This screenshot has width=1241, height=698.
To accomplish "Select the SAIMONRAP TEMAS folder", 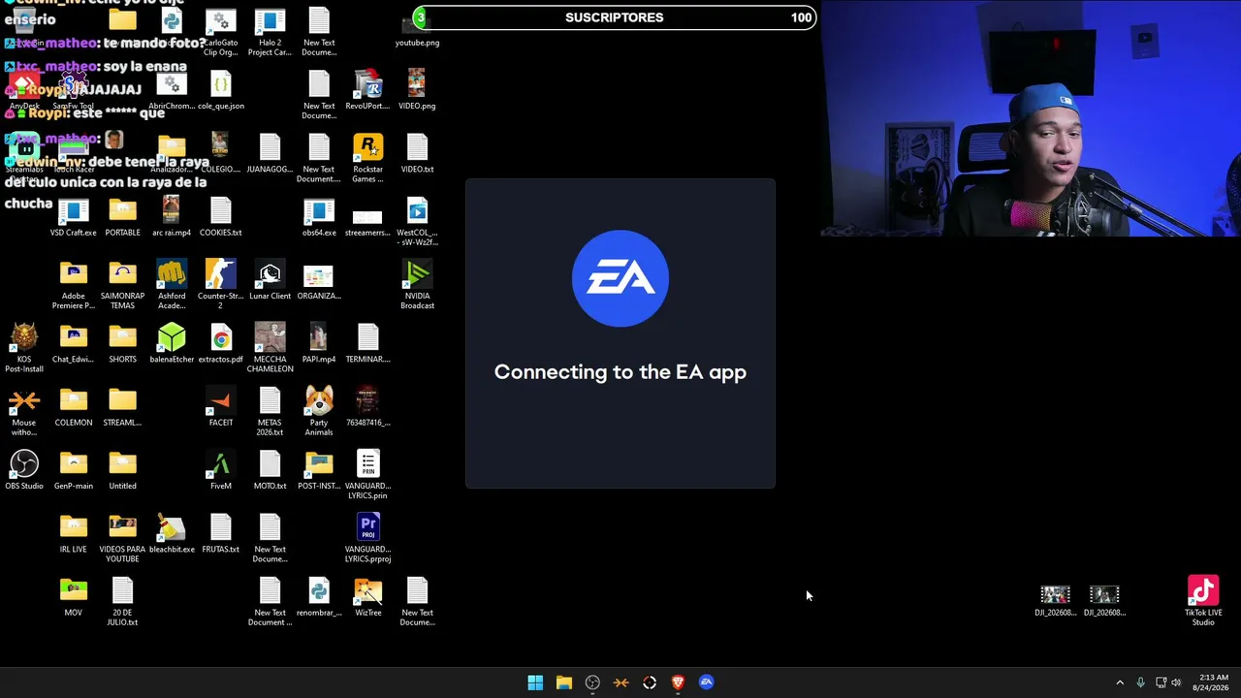I will tap(122, 275).
